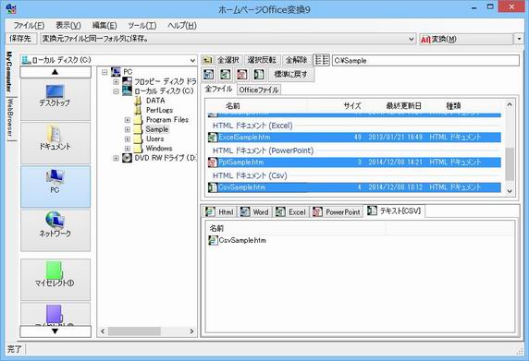Viewport: 529px width, 361px height.
Task: Click the 全選択 button
Action: click(x=228, y=60)
